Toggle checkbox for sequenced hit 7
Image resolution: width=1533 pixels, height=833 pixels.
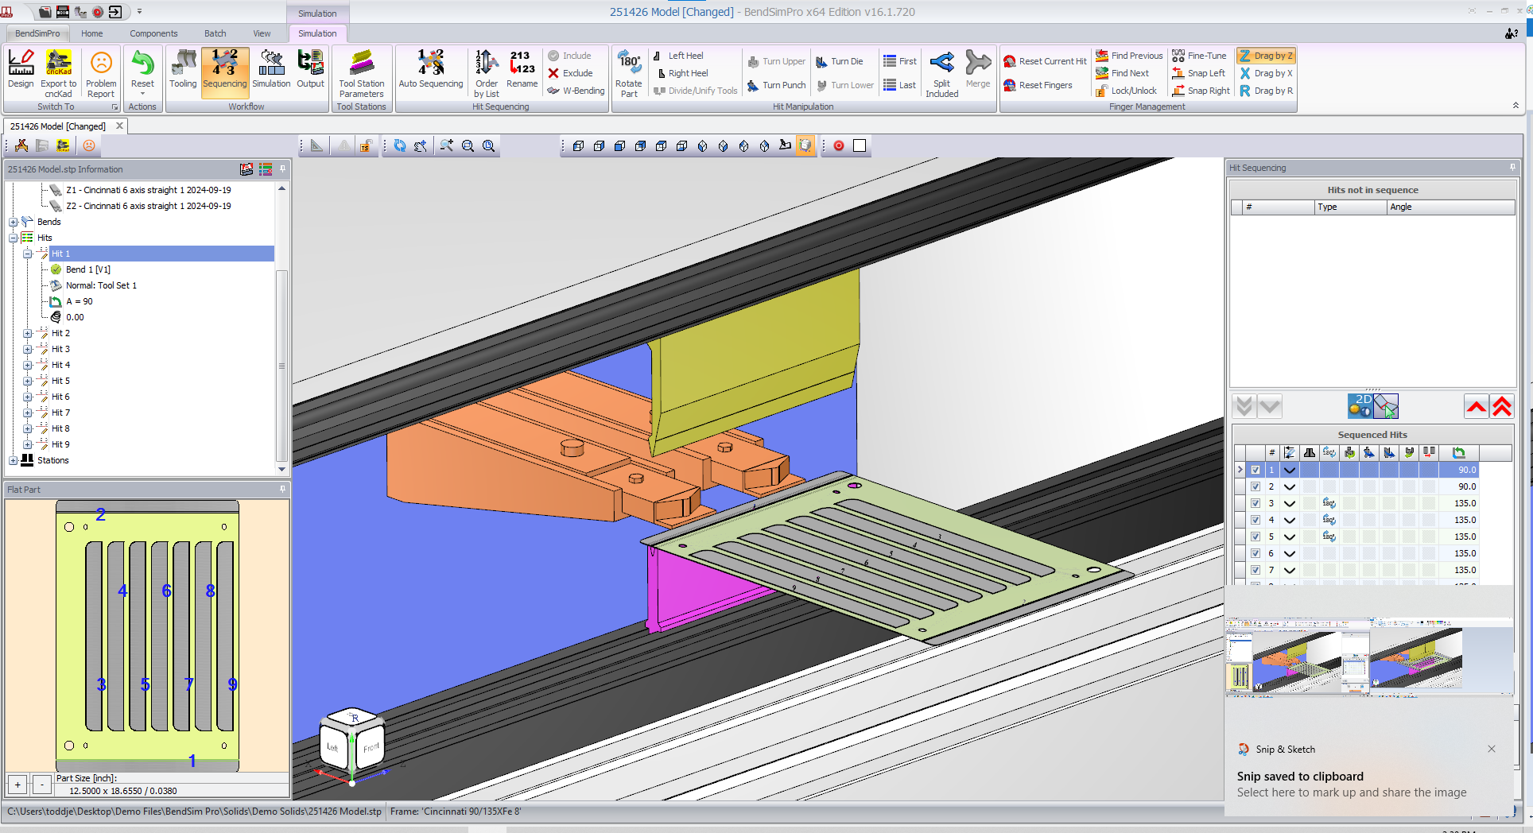click(x=1256, y=570)
